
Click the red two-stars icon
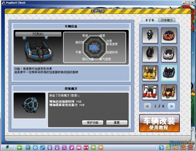[86, 148]
